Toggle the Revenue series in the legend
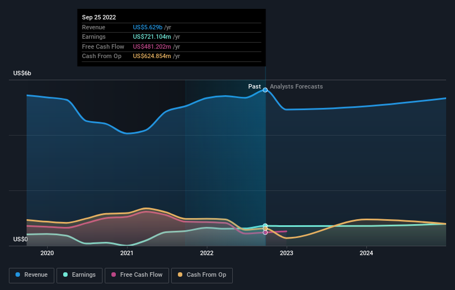 (32, 275)
